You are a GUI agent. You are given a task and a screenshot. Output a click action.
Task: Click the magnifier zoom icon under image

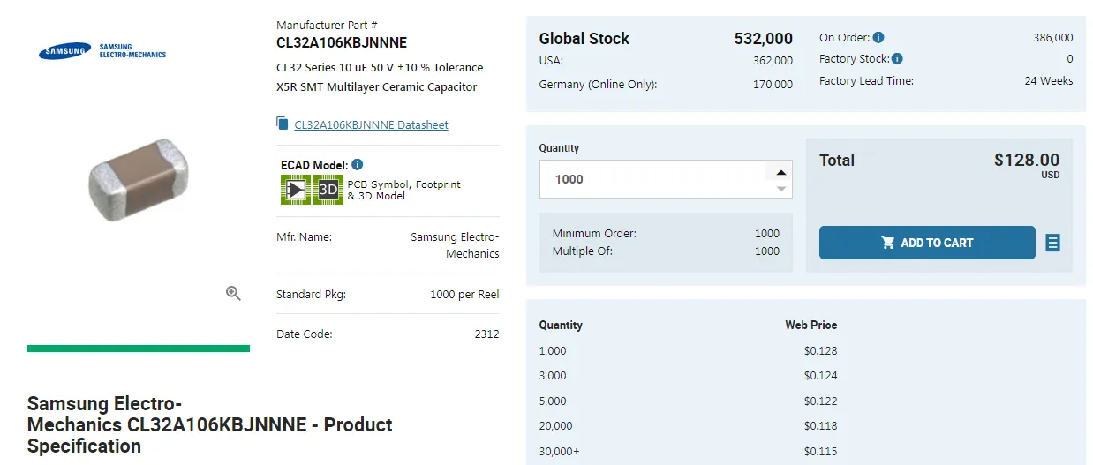[x=233, y=294]
